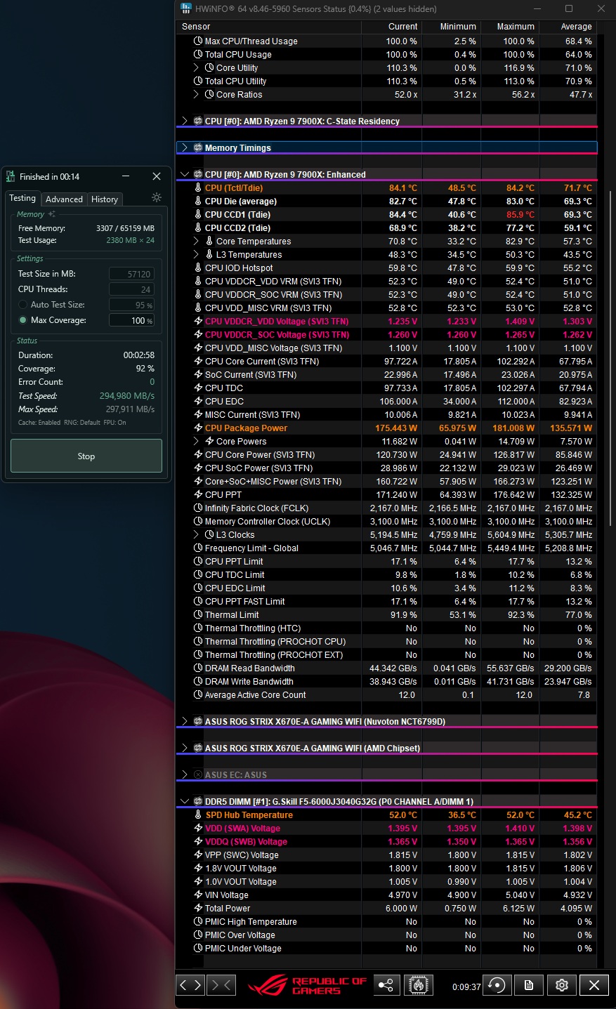
Task: Click the expand-columns arrows button in HWiNFO footer
Action: click(x=190, y=985)
